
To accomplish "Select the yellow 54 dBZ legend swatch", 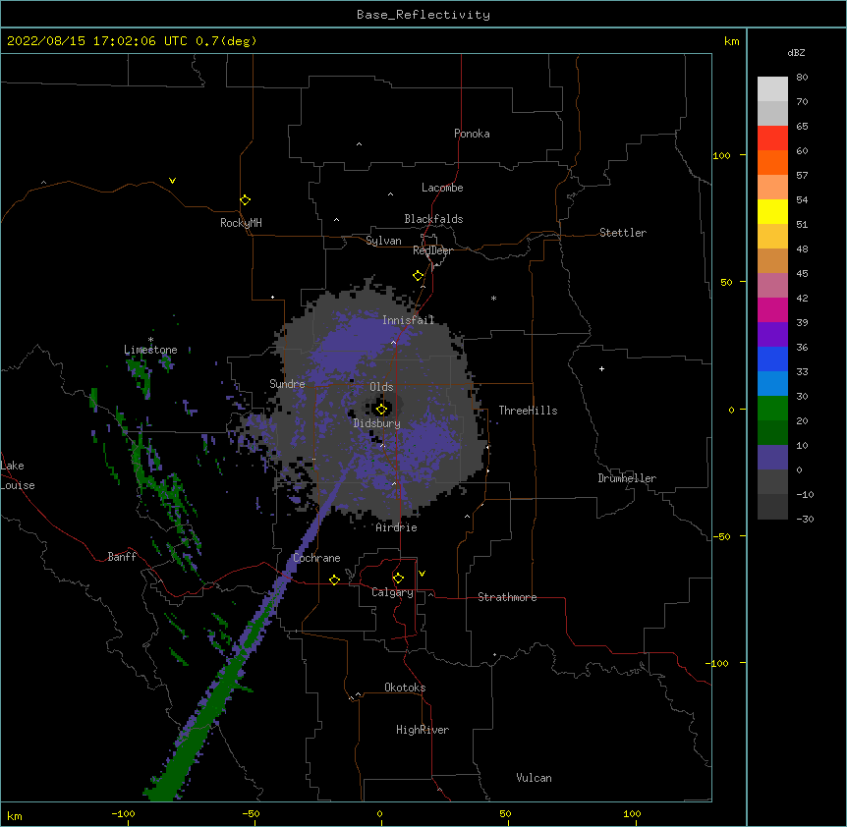I will 772,211.
